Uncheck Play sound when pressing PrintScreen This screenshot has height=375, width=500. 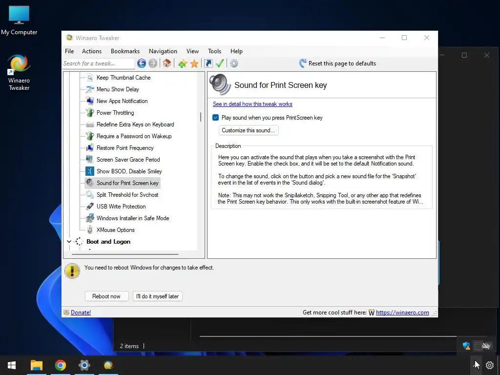(215, 118)
